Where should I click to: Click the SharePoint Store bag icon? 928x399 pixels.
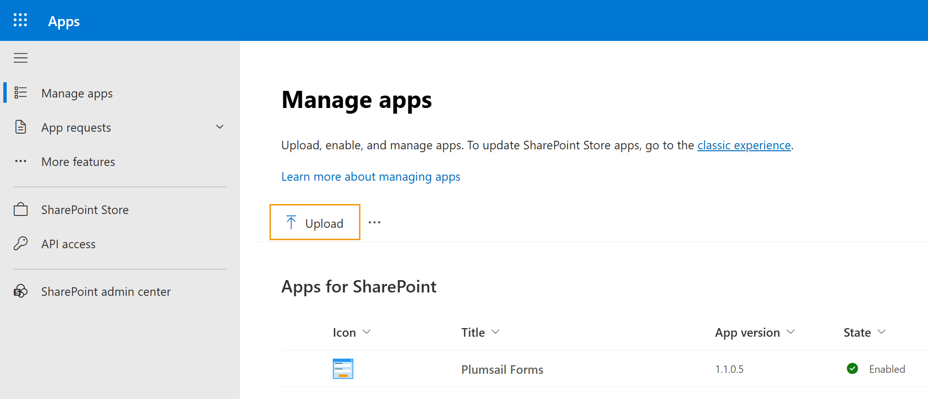(20, 209)
